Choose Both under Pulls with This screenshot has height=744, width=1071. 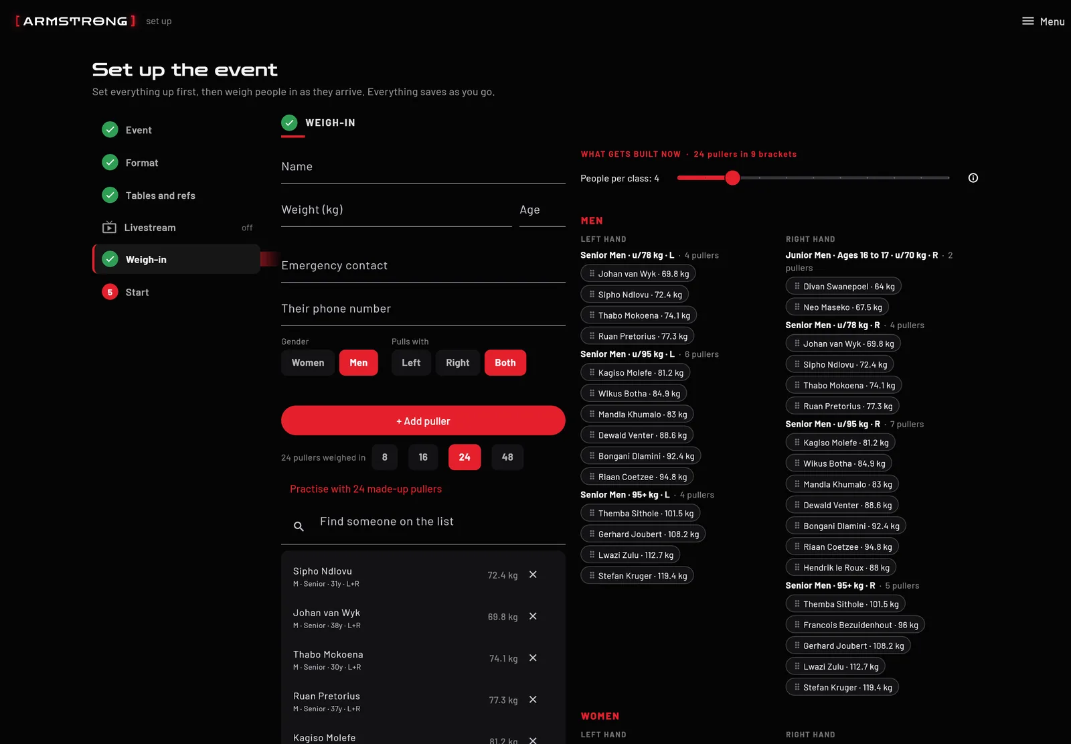coord(505,363)
